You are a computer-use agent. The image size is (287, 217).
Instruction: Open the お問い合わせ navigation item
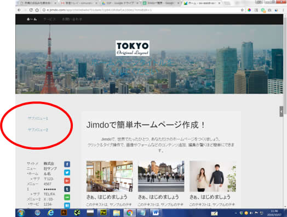[72, 19]
